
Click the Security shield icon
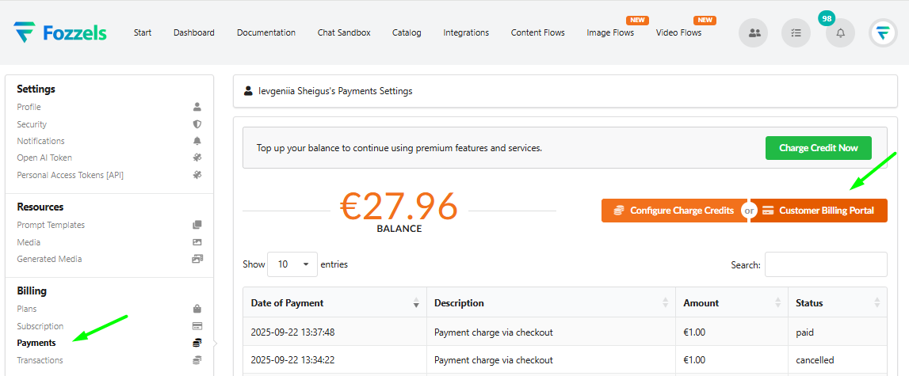pyautogui.click(x=197, y=124)
